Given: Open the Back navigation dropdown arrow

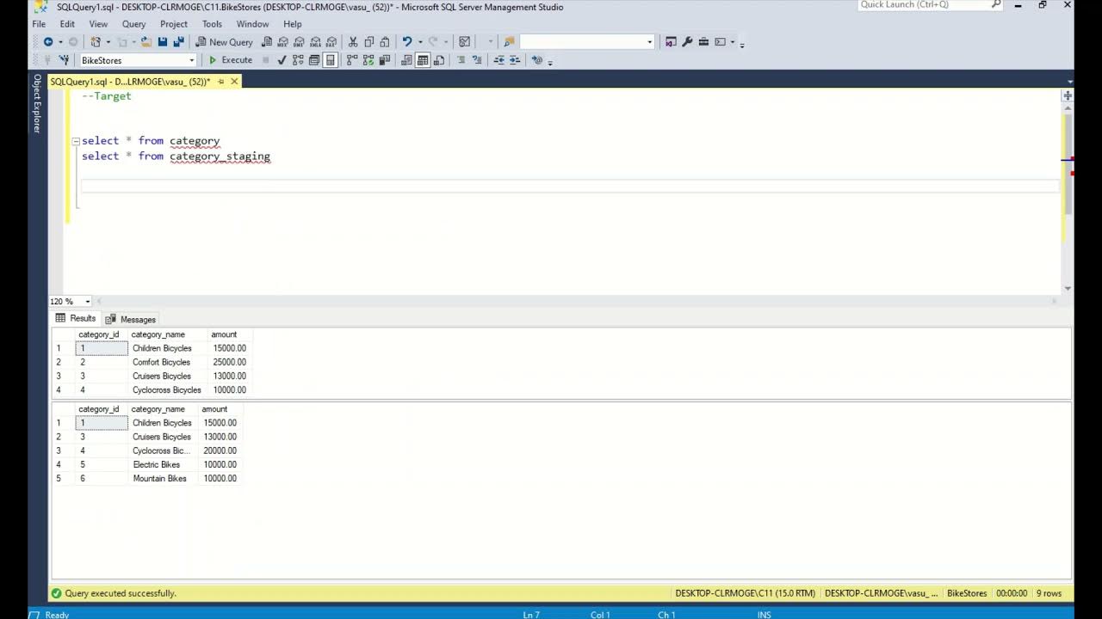Looking at the screenshot, I should (x=60, y=41).
